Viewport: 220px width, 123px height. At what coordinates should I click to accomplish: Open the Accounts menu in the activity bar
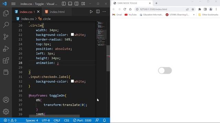coord(6,100)
